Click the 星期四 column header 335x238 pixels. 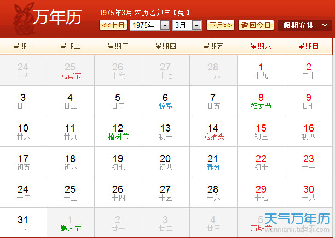point(165,46)
